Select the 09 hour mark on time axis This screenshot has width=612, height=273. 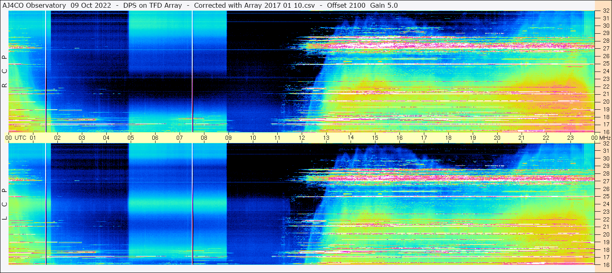tap(228, 138)
